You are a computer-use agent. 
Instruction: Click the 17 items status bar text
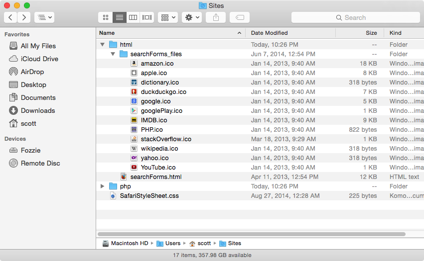212,255
